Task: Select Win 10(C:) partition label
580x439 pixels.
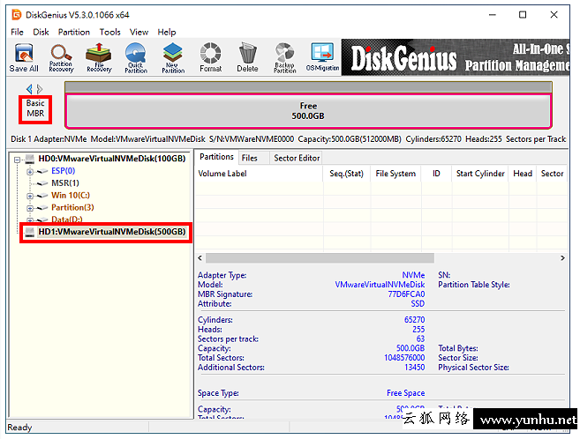Action: pos(71,196)
